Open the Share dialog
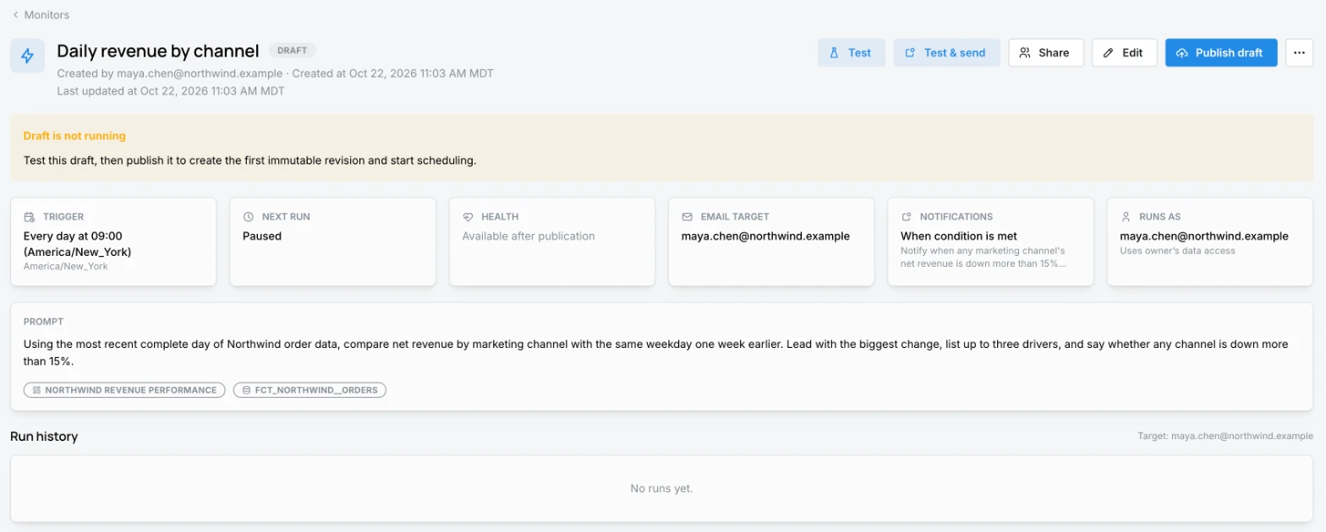Viewport: 1326px width, 532px height. coord(1045,52)
